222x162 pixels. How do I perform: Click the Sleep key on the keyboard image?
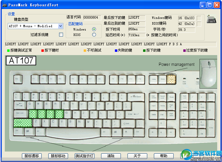162,80
